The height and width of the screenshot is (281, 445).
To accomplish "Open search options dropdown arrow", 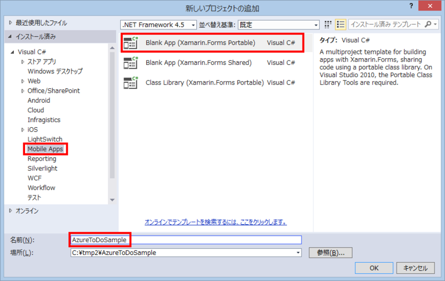I will [435, 24].
